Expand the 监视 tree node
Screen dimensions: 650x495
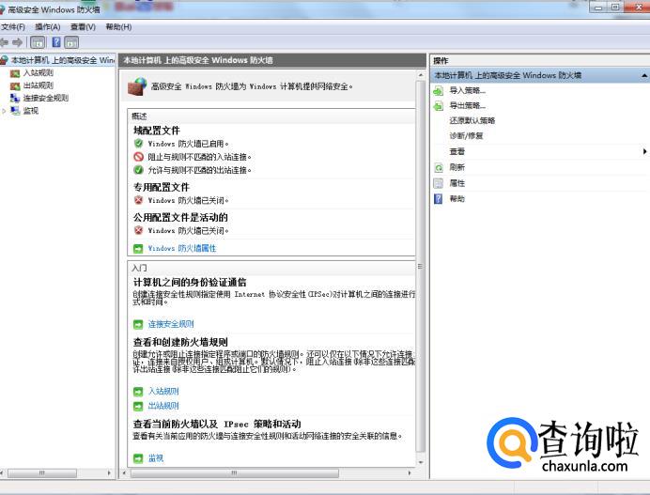(4, 111)
